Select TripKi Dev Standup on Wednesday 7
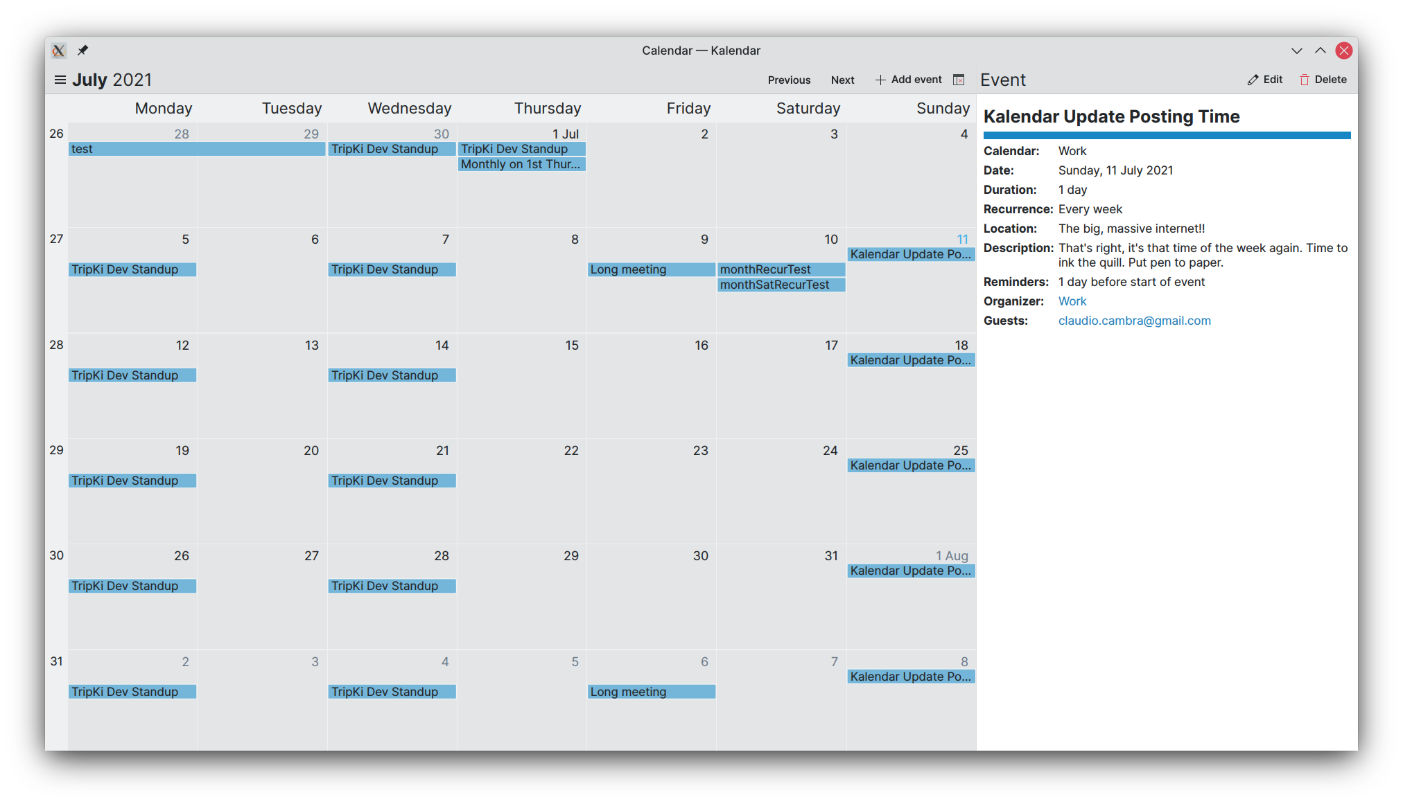Image resolution: width=1403 pixels, height=804 pixels. [392, 269]
